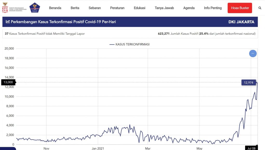Screen dimensions: 265x150
Task: Click the Jan 2021 x-axis label
Action: 98,148
